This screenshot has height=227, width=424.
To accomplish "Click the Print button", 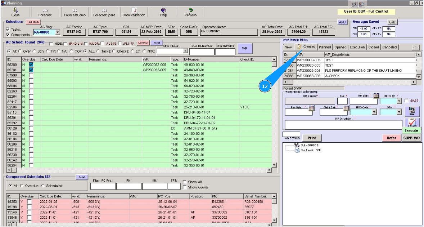I will point(312,138).
